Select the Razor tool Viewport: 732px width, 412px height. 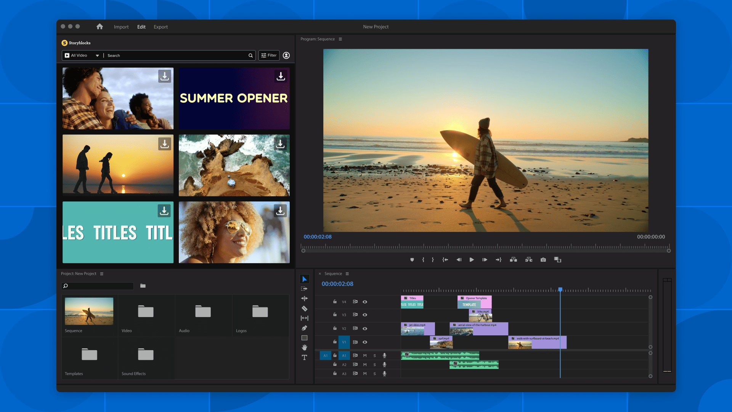tap(304, 307)
